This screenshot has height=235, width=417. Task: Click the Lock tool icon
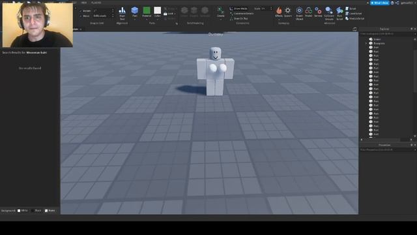pos(165,14)
